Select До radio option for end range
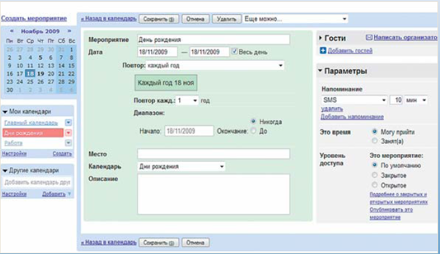This screenshot has width=440, height=254. click(253, 131)
